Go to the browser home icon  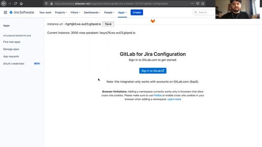coord(21,4)
